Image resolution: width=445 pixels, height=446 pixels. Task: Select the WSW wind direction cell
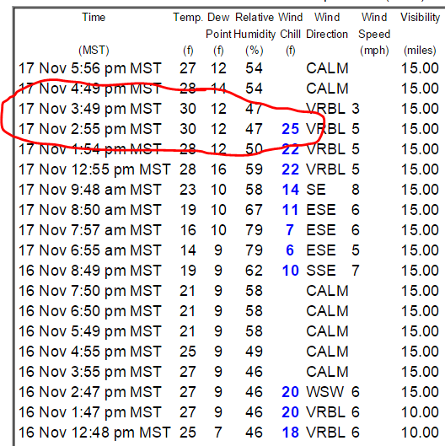(324, 392)
